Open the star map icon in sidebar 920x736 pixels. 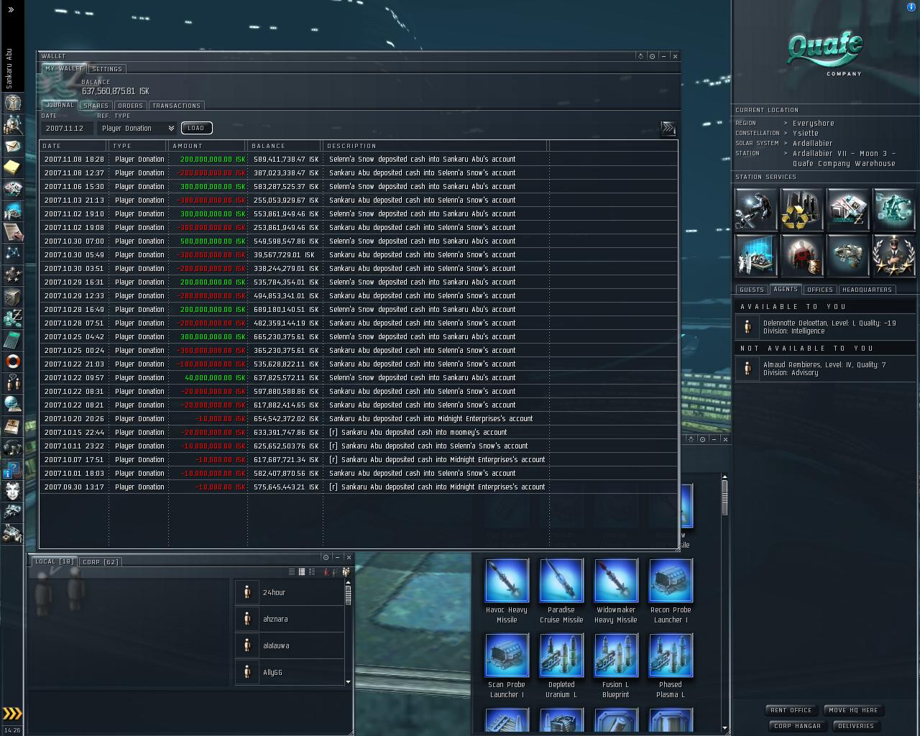[12, 253]
